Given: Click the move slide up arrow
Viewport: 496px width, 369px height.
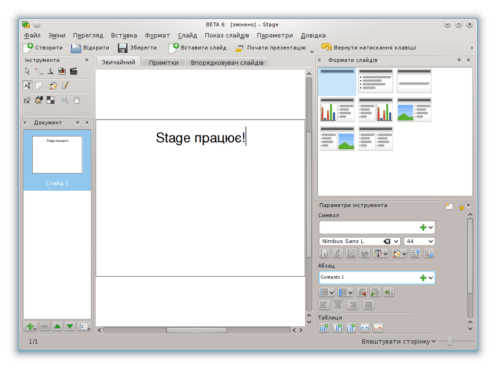Looking at the screenshot, I should coord(57,326).
